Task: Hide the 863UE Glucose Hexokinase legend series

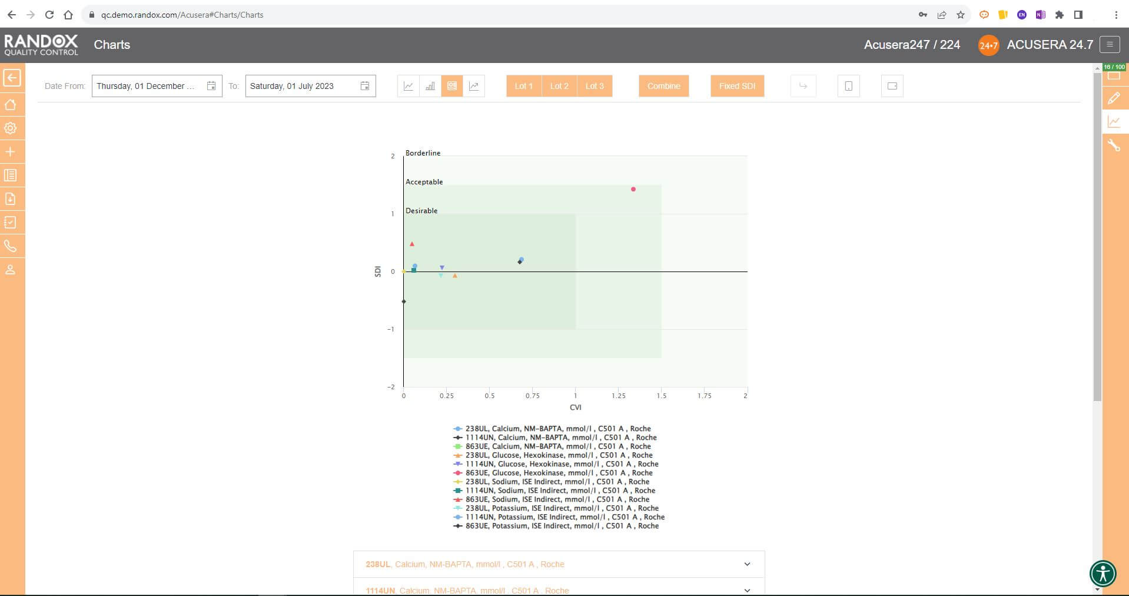Action: (558, 473)
